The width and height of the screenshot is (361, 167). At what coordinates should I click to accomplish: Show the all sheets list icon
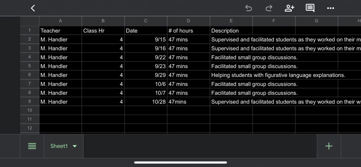click(x=32, y=146)
